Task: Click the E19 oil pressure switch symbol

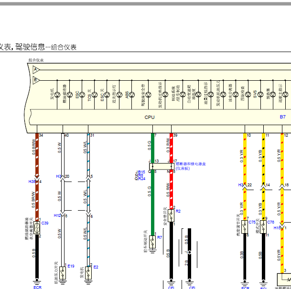Action: (x=63, y=273)
